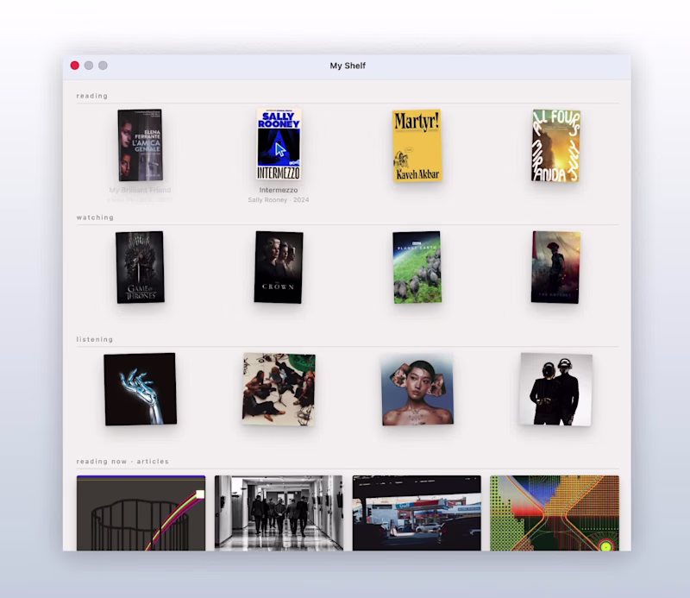Select The Crown show poster
The image size is (690, 598).
[279, 268]
